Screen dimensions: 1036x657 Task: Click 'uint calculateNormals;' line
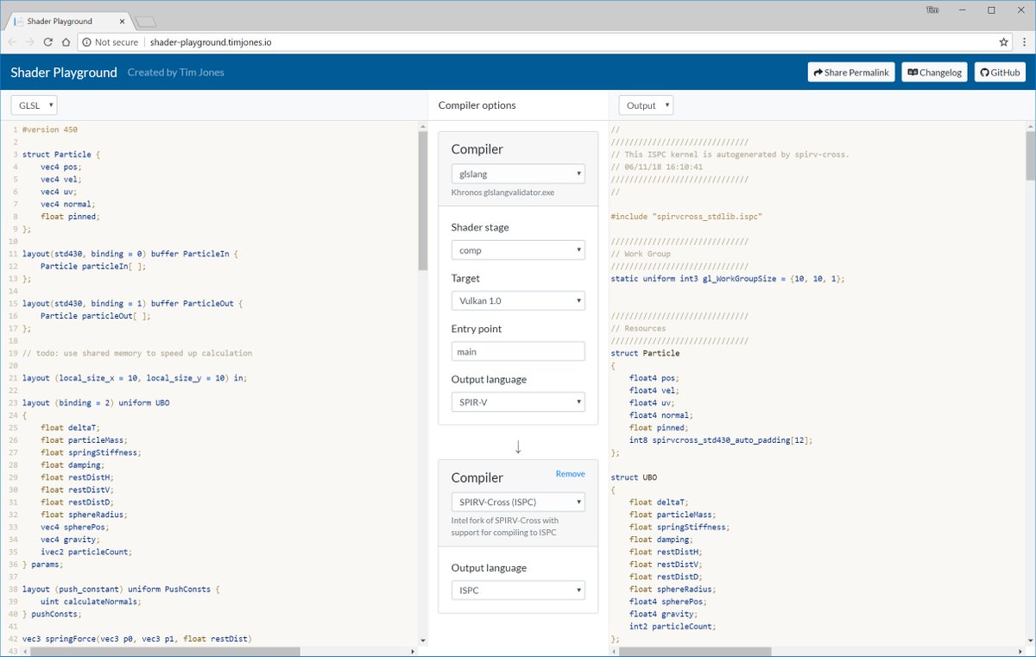tap(89, 602)
